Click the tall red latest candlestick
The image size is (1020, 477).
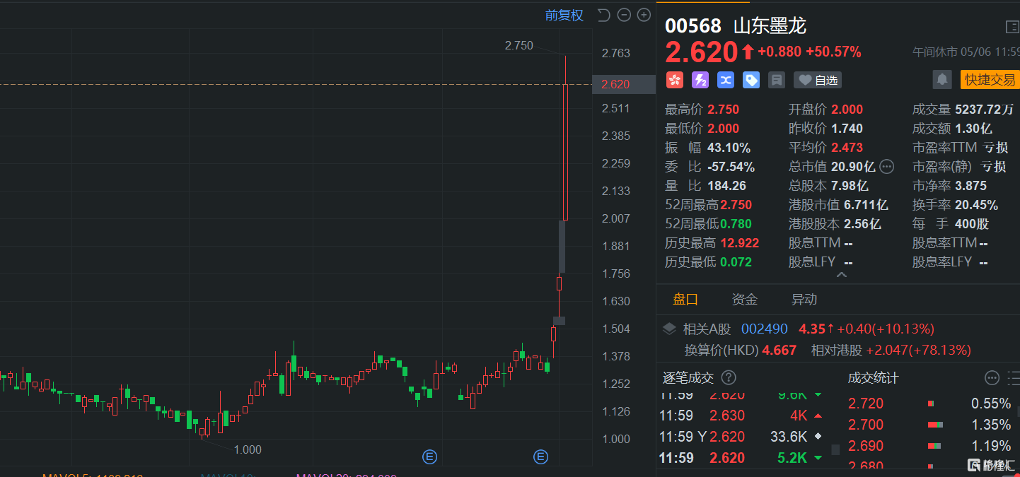pyautogui.click(x=565, y=152)
